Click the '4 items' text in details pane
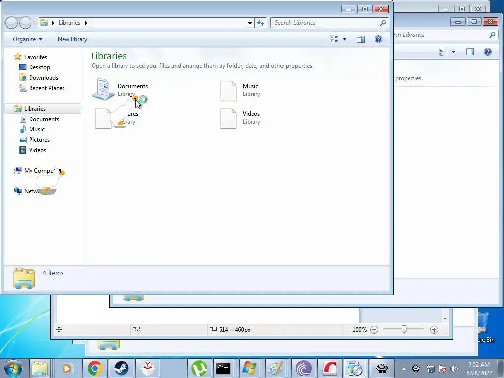The height and width of the screenshot is (378, 504). (x=53, y=273)
